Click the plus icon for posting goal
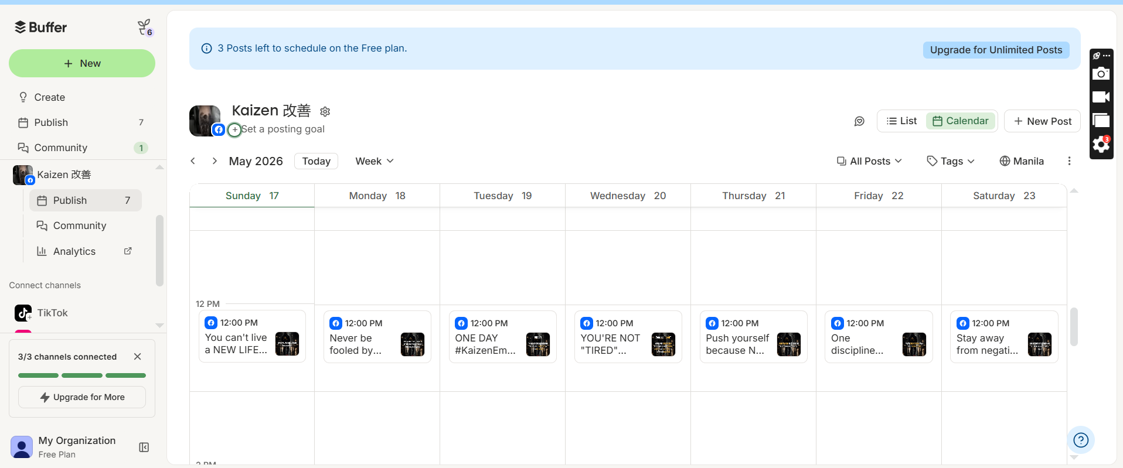Image resolution: width=1123 pixels, height=468 pixels. coord(234,129)
